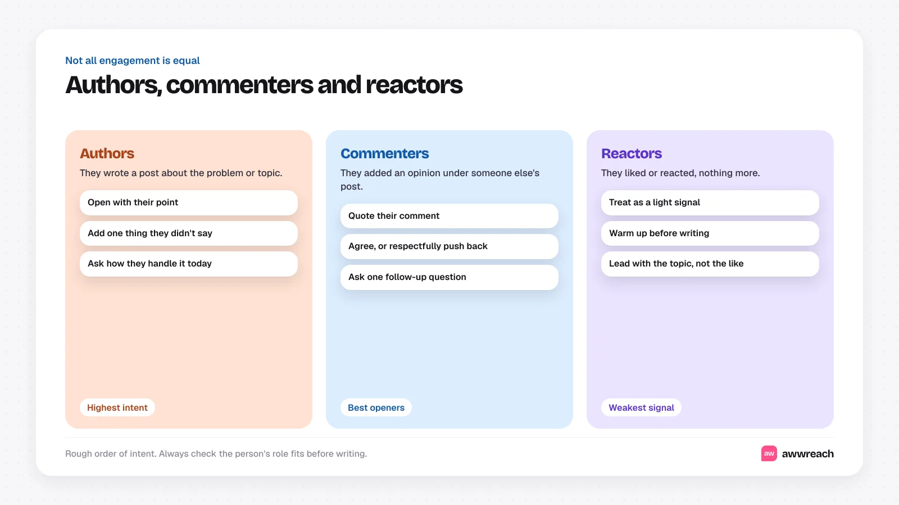This screenshot has height=505, width=899.
Task: Click the 'Highest intent' tag
Action: 117,407
